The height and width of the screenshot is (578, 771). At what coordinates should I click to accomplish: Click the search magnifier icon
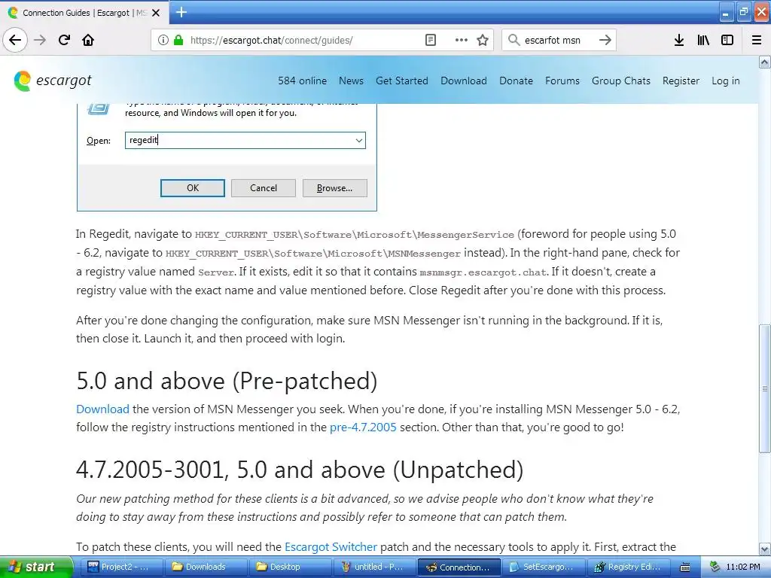click(513, 40)
